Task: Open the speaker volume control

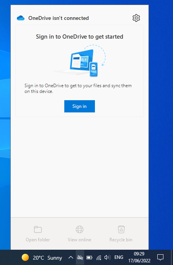Action: click(108, 258)
